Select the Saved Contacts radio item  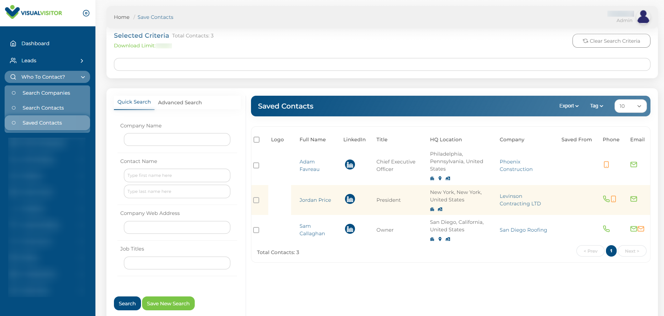(47, 123)
